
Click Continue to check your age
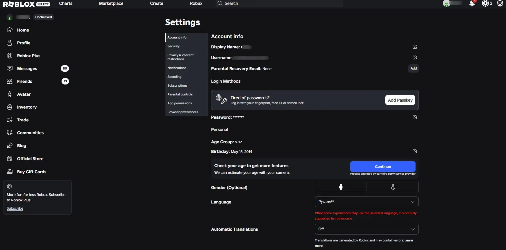click(383, 167)
